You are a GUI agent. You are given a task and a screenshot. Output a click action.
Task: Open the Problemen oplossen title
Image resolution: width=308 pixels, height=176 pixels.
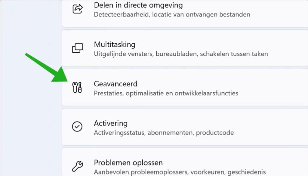tap(128, 163)
